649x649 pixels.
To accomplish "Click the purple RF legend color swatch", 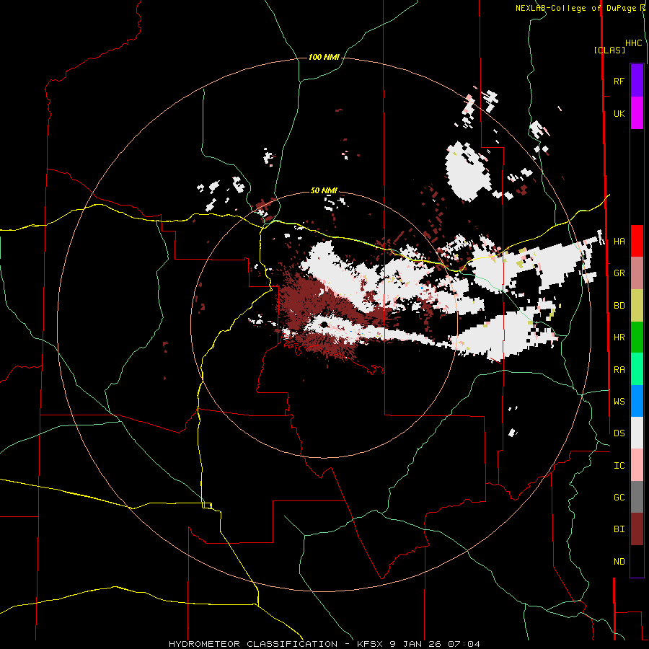I will pos(637,81).
